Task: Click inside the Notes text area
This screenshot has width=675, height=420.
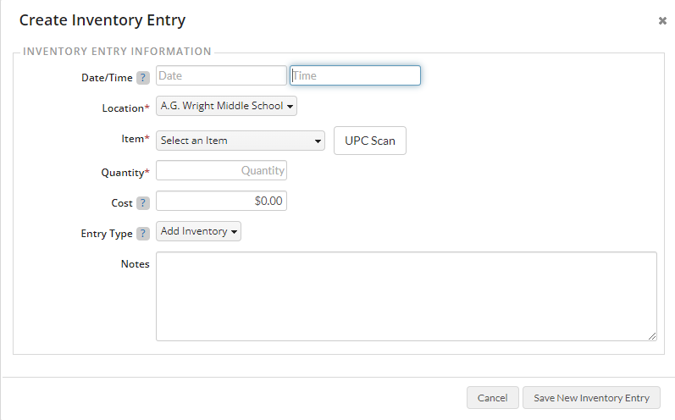Action: 407,296
